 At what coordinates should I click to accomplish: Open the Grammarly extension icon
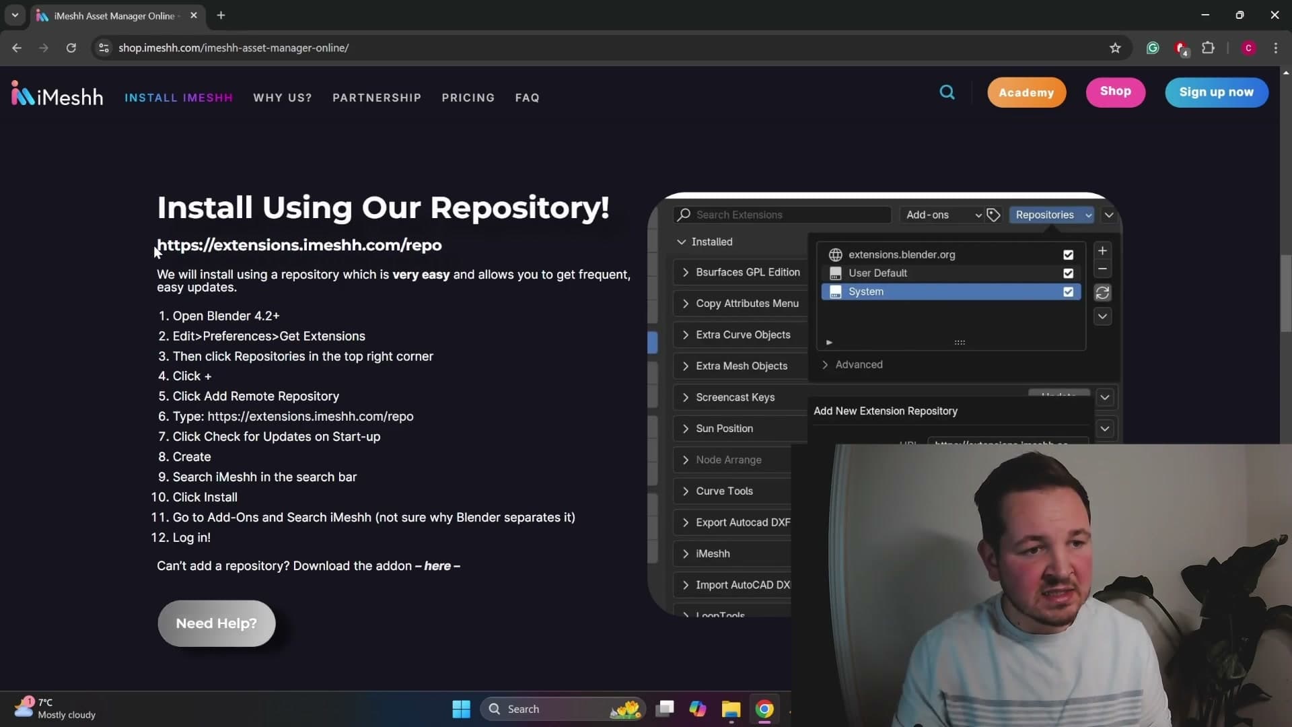coord(1153,48)
